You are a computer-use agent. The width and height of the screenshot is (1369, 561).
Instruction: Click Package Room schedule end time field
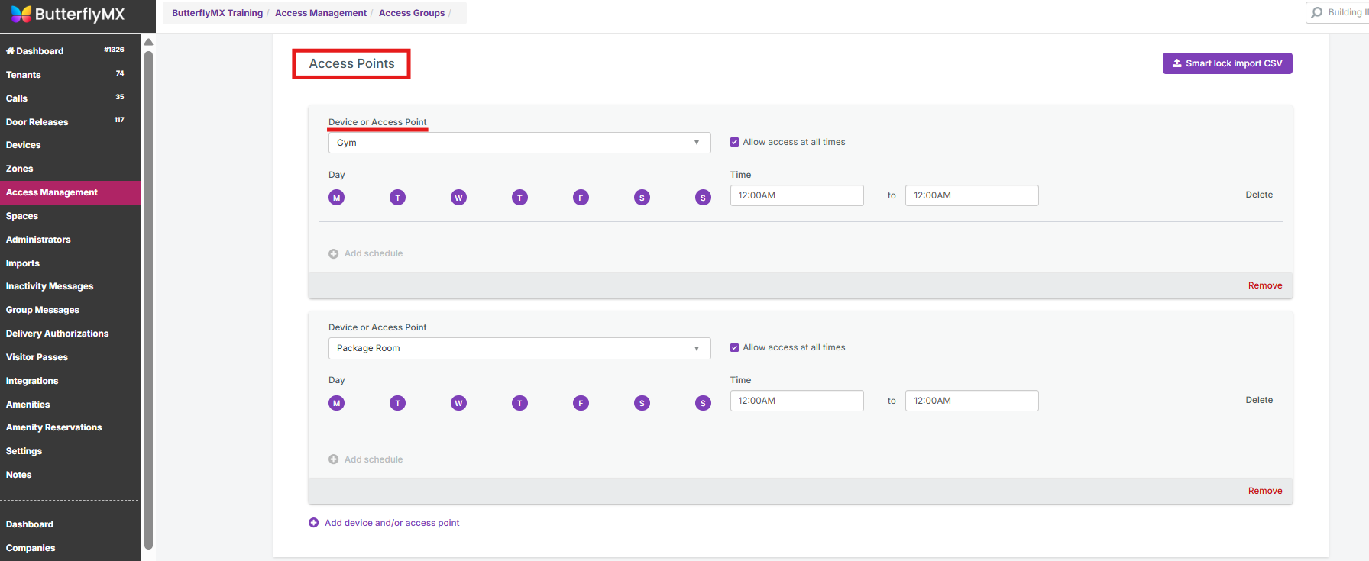(x=971, y=401)
